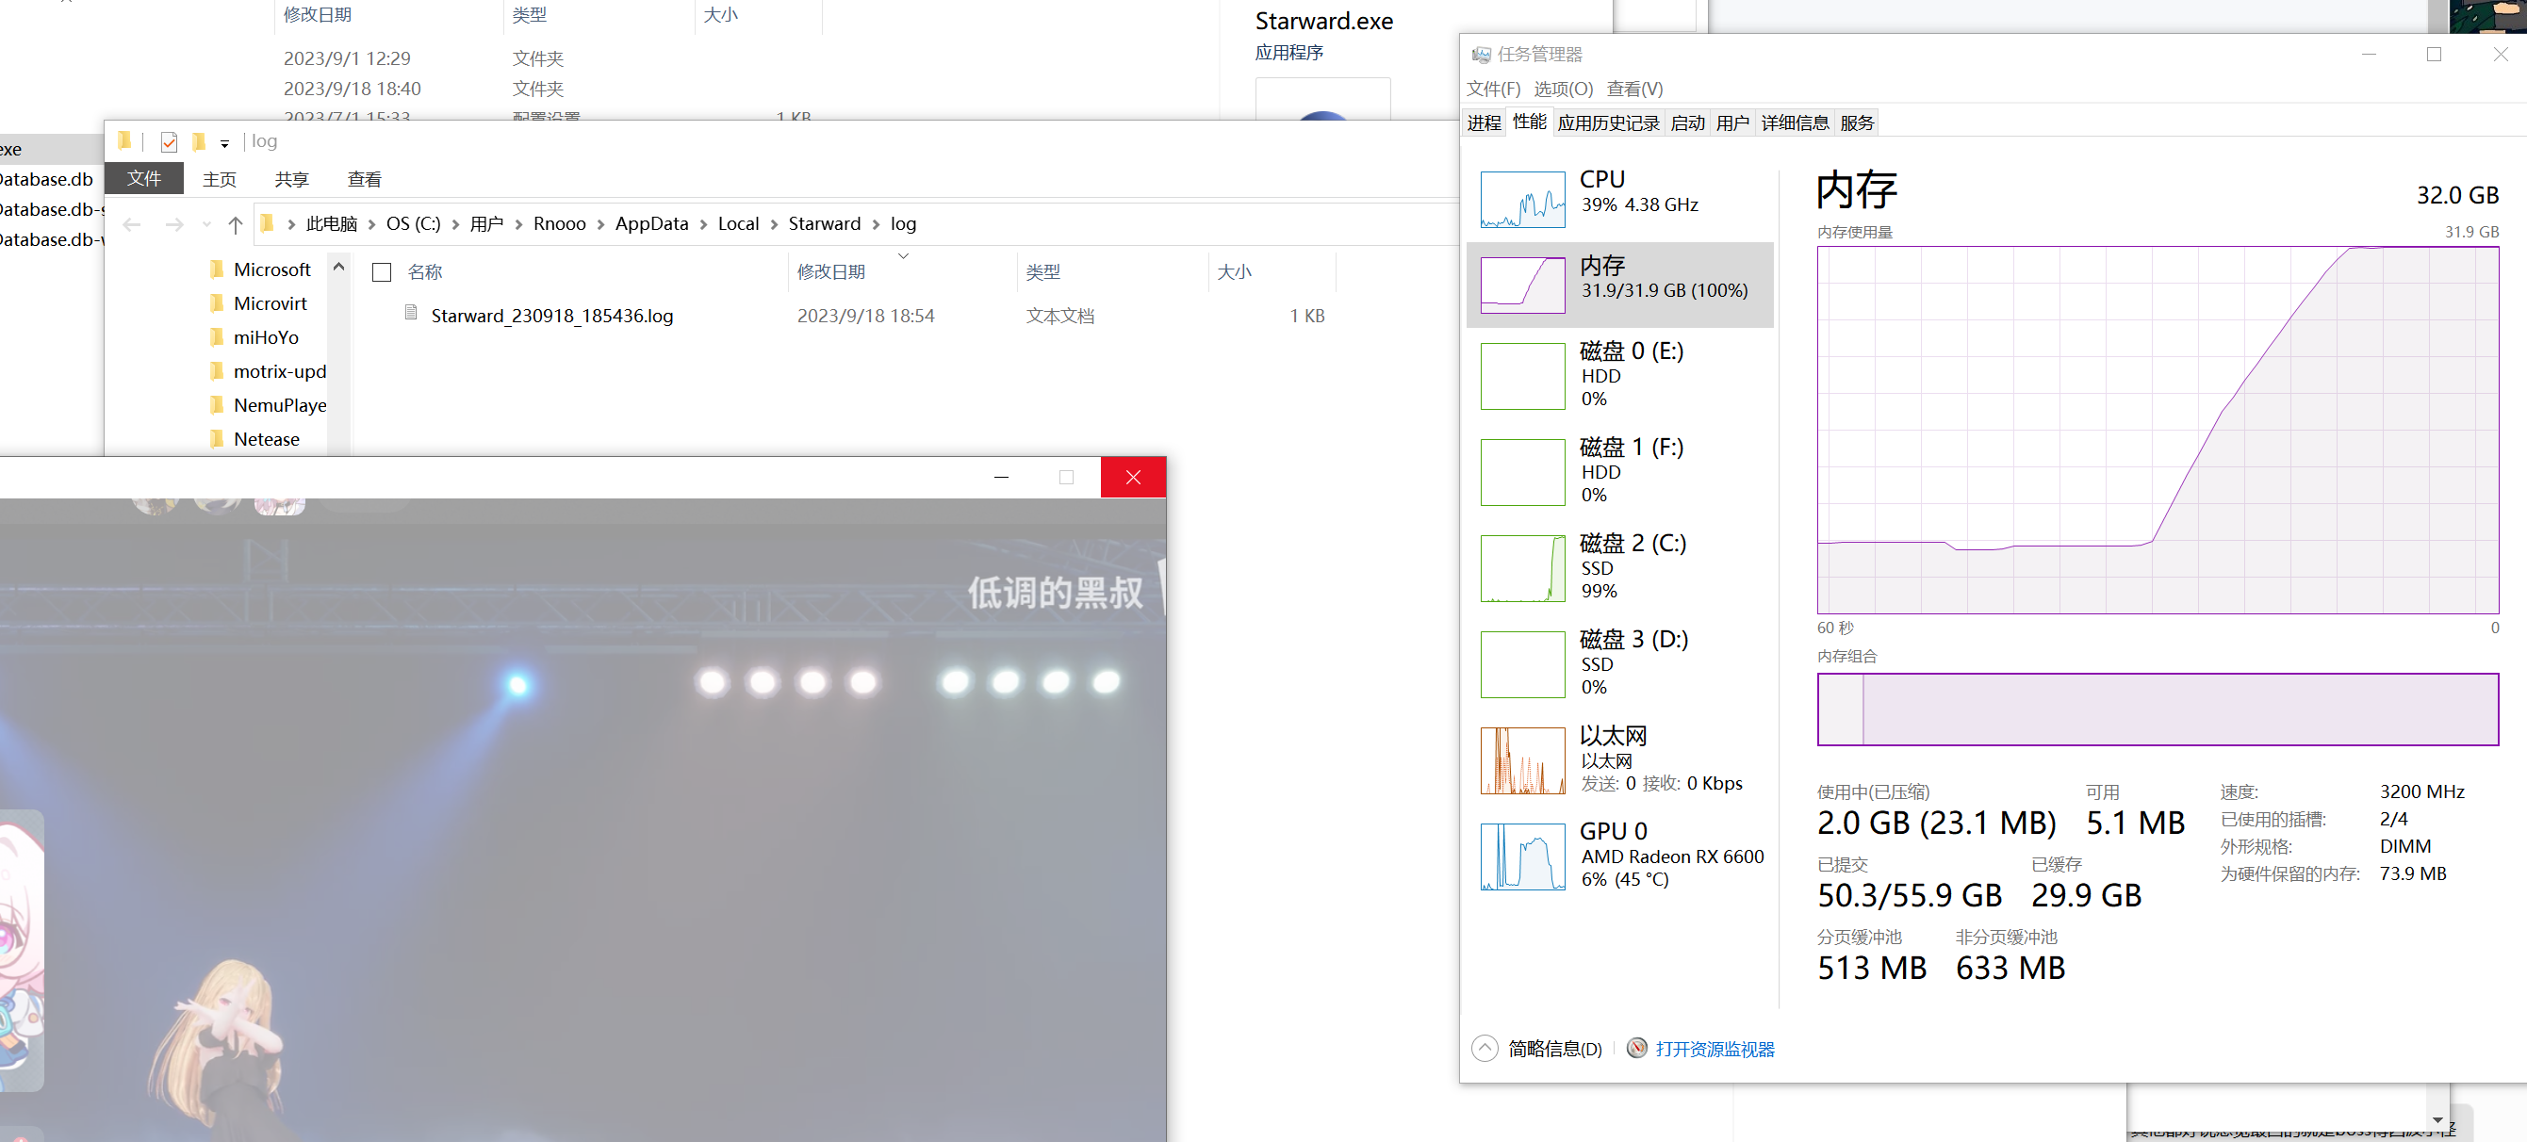This screenshot has width=2527, height=1142.
Task: View 磁盘 0 (E:) HDD performance graph
Action: pos(1618,375)
